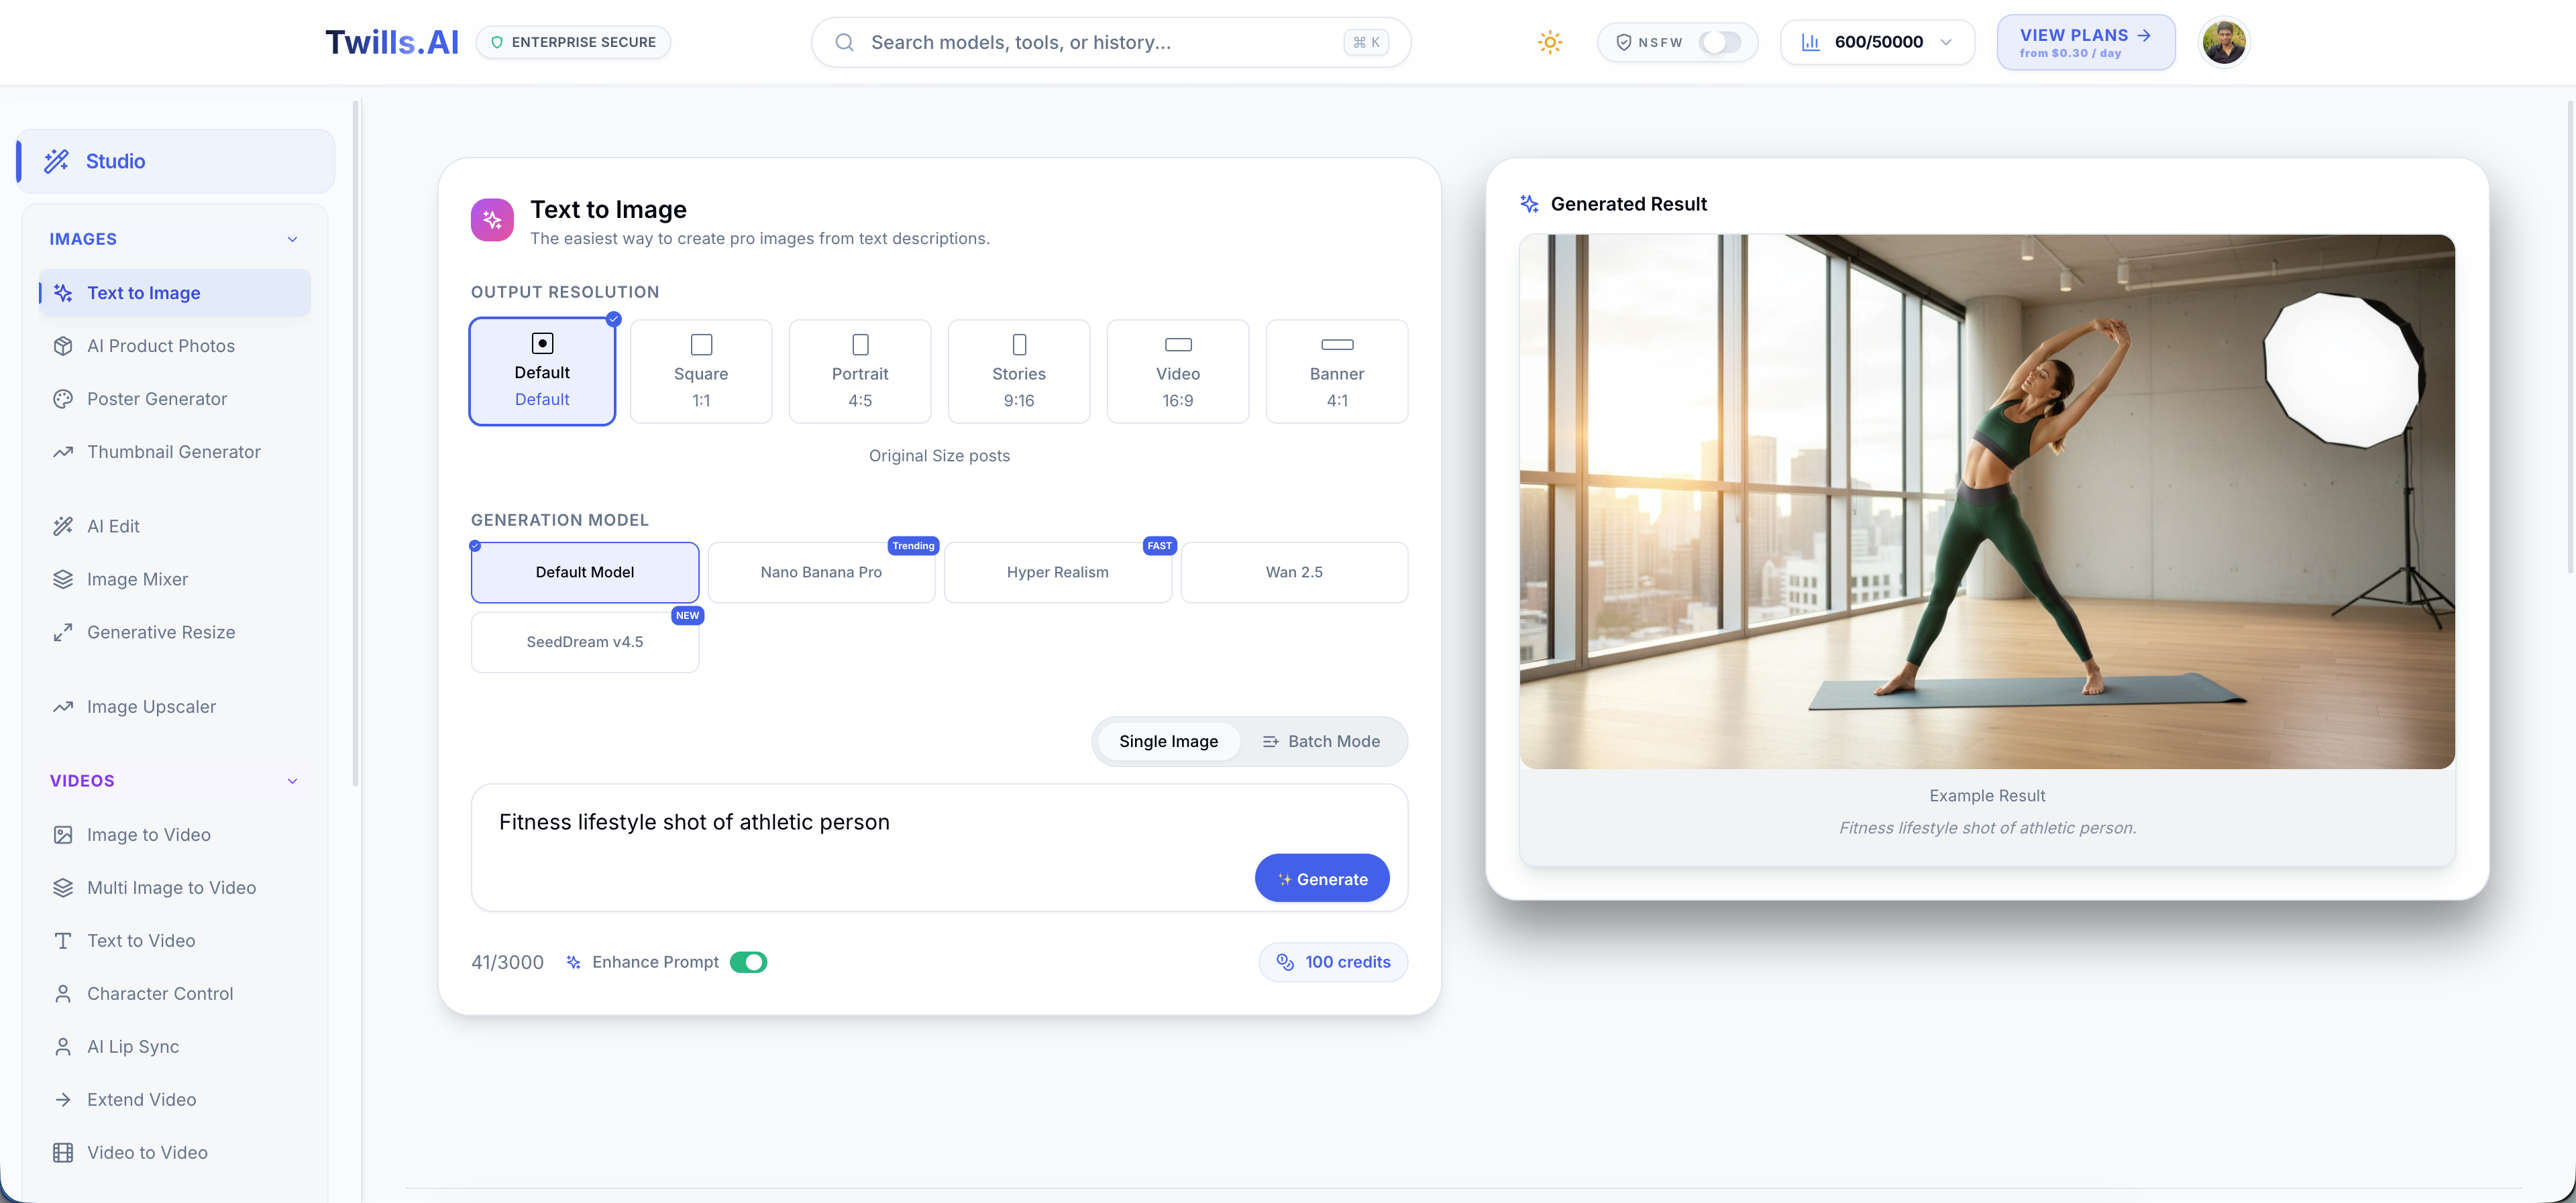The width and height of the screenshot is (2576, 1203).
Task: Open the Text to Video page
Action: click(140, 940)
